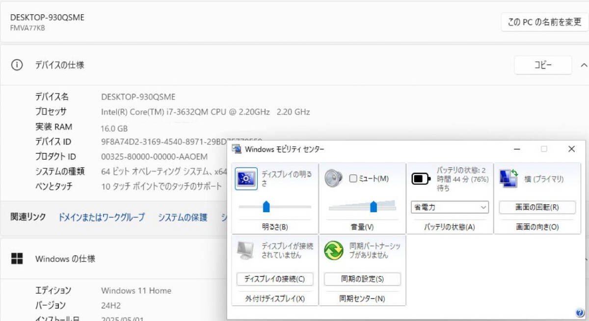The width and height of the screenshot is (589, 321).
Task: Click the battery icon in Mobility Center
Action: point(421,179)
